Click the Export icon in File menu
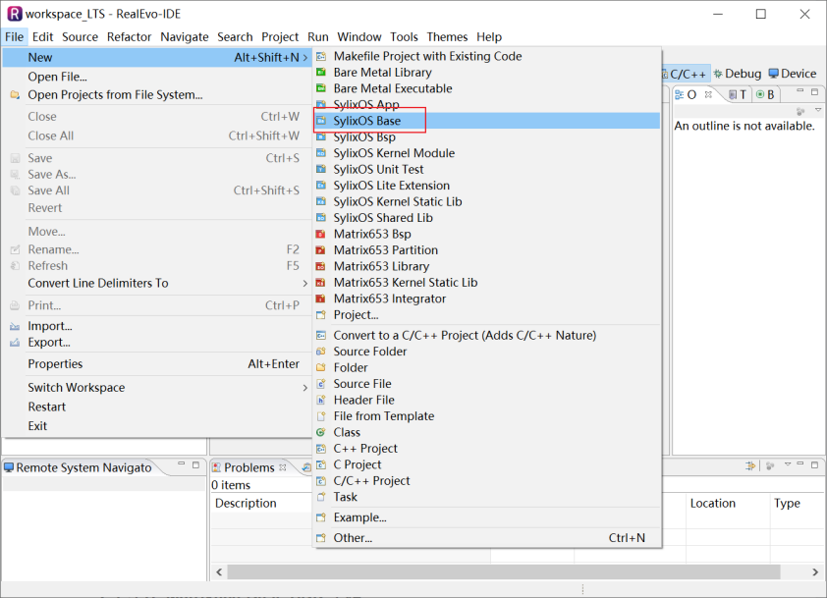Screen dimensions: 827x598 pos(15,343)
